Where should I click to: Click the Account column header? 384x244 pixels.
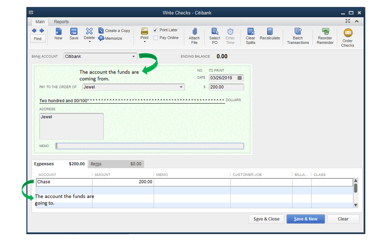pyautogui.click(x=47, y=175)
